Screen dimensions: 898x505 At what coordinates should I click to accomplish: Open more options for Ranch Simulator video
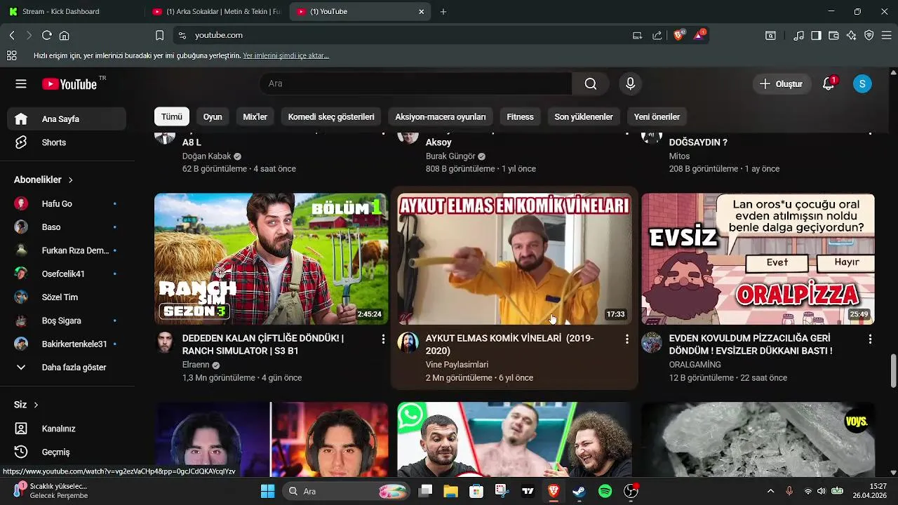tap(382, 339)
